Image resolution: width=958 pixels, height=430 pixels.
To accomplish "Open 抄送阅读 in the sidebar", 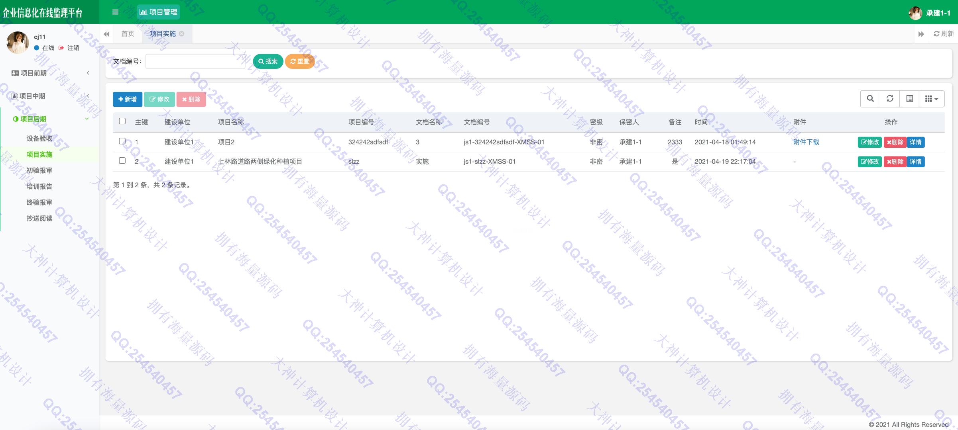I will click(39, 218).
